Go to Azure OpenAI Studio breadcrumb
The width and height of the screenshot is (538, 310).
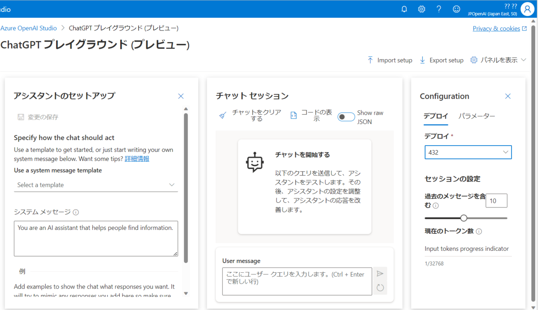29,28
